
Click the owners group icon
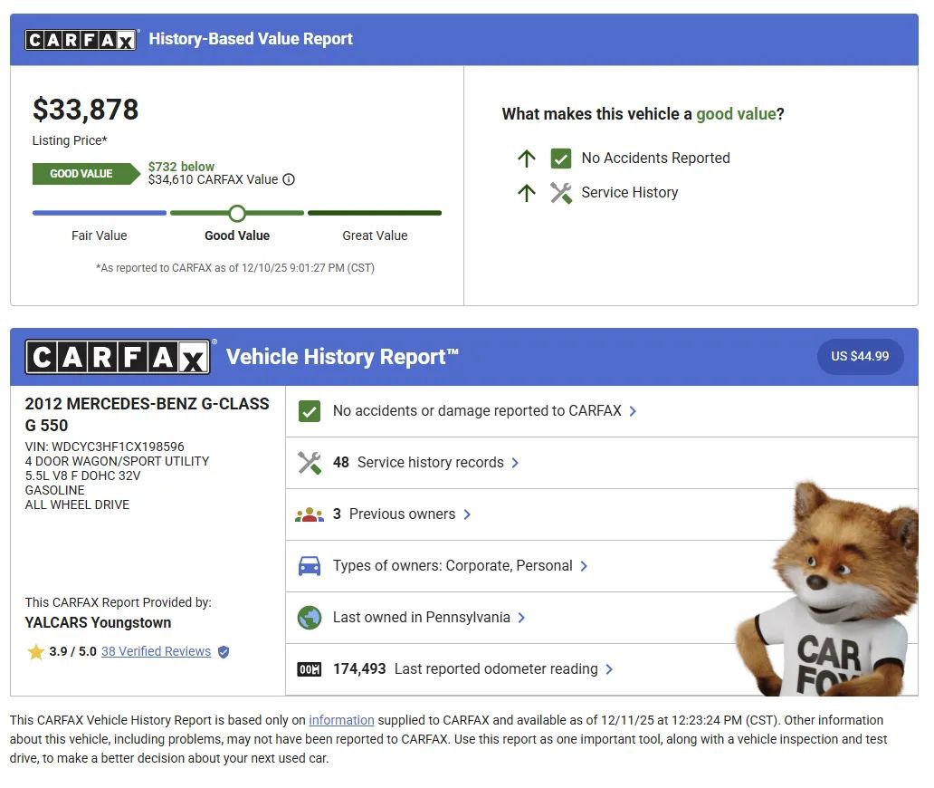[x=310, y=514]
